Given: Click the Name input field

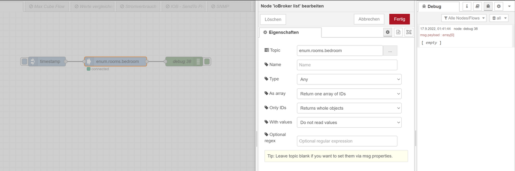Looking at the screenshot, I should pyautogui.click(x=347, y=65).
